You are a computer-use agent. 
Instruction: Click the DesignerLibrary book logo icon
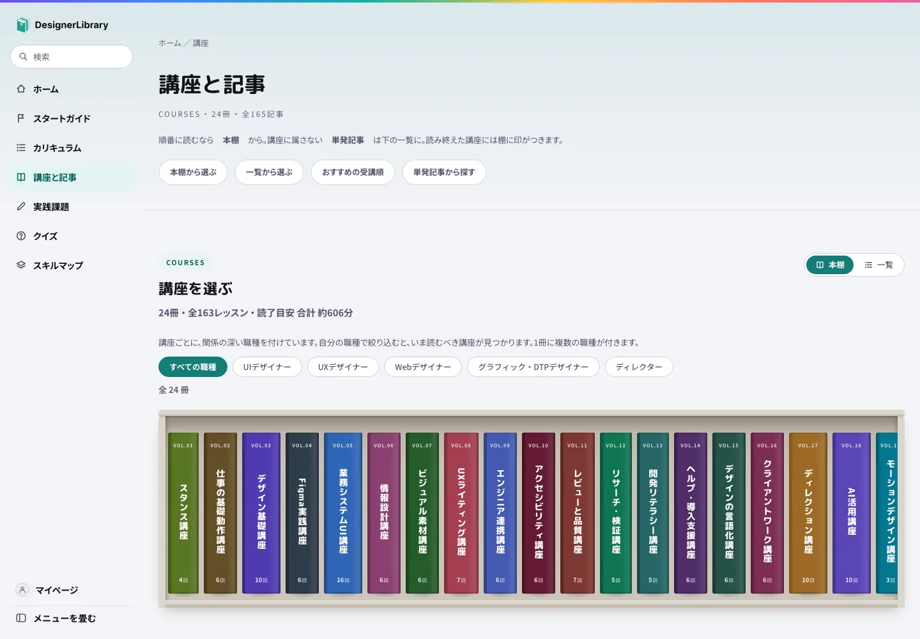[x=22, y=25]
